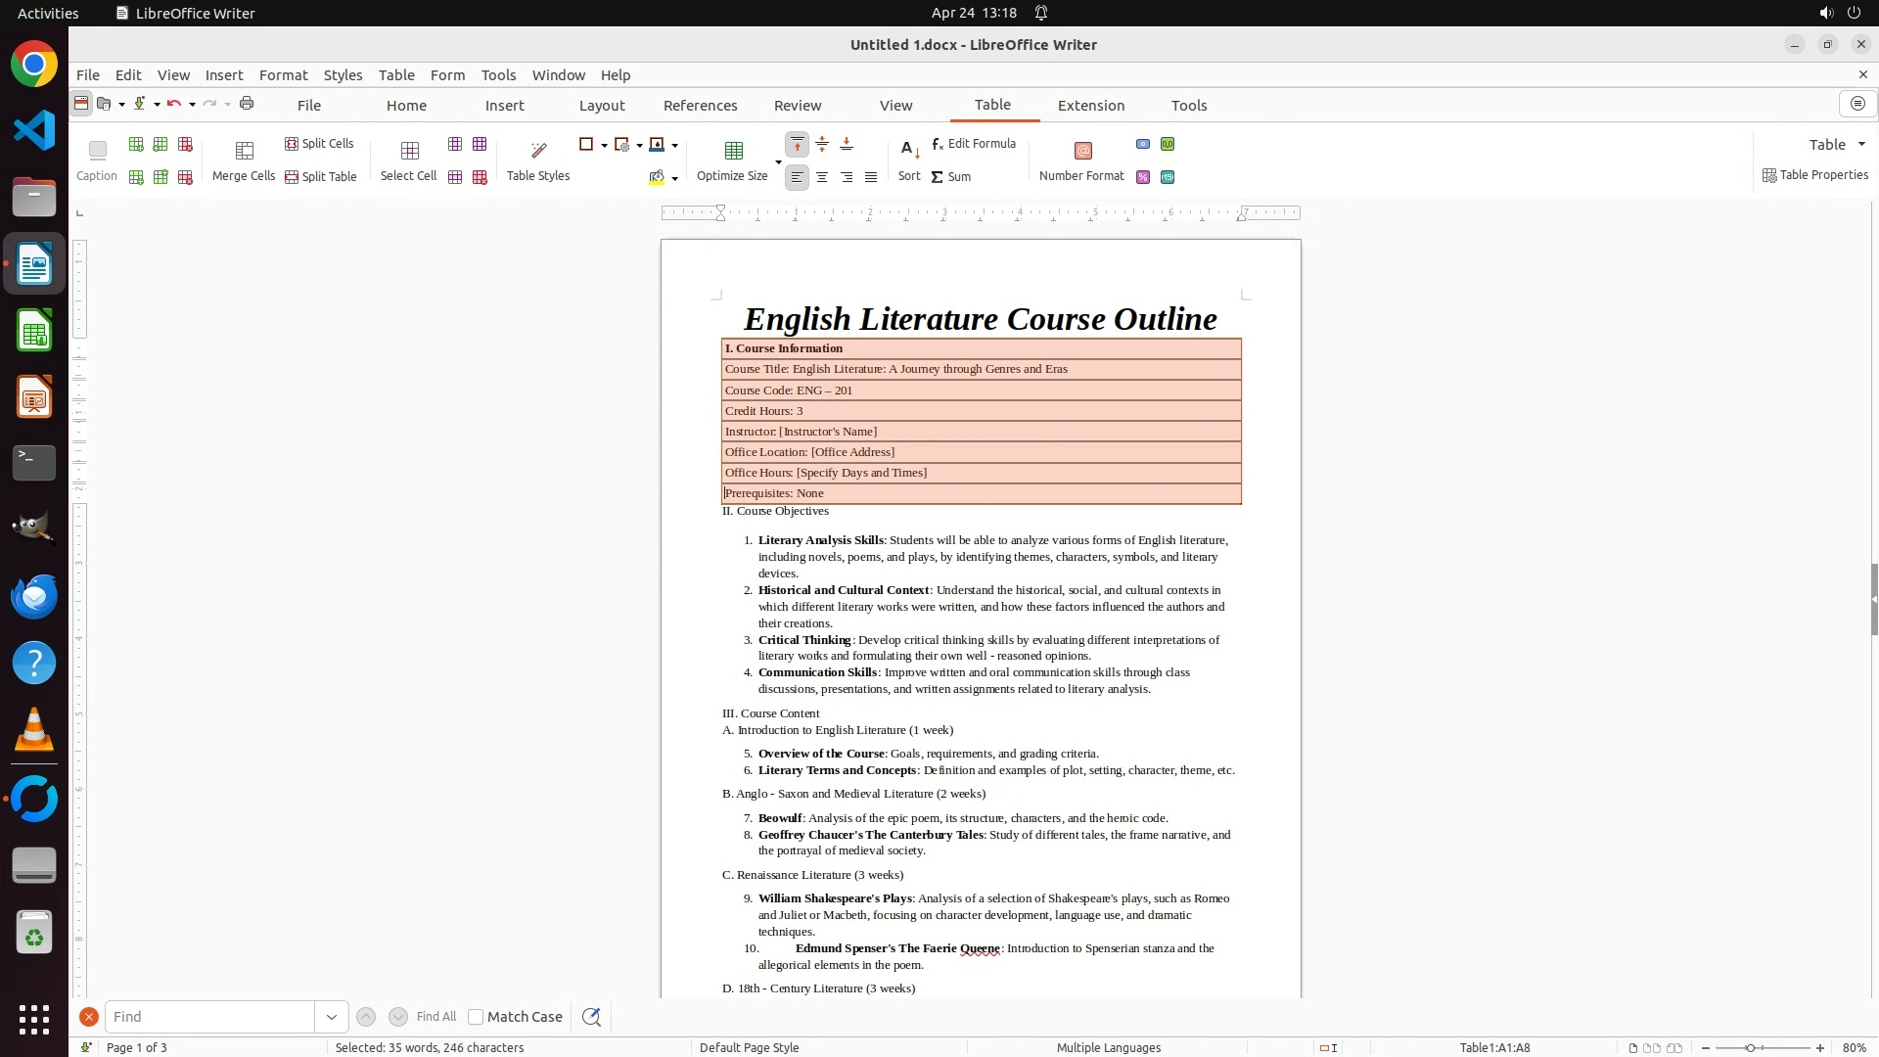Screen dimensions: 1879x1057
Task: Open Thunderbird from the dock
Action: tap(34, 596)
